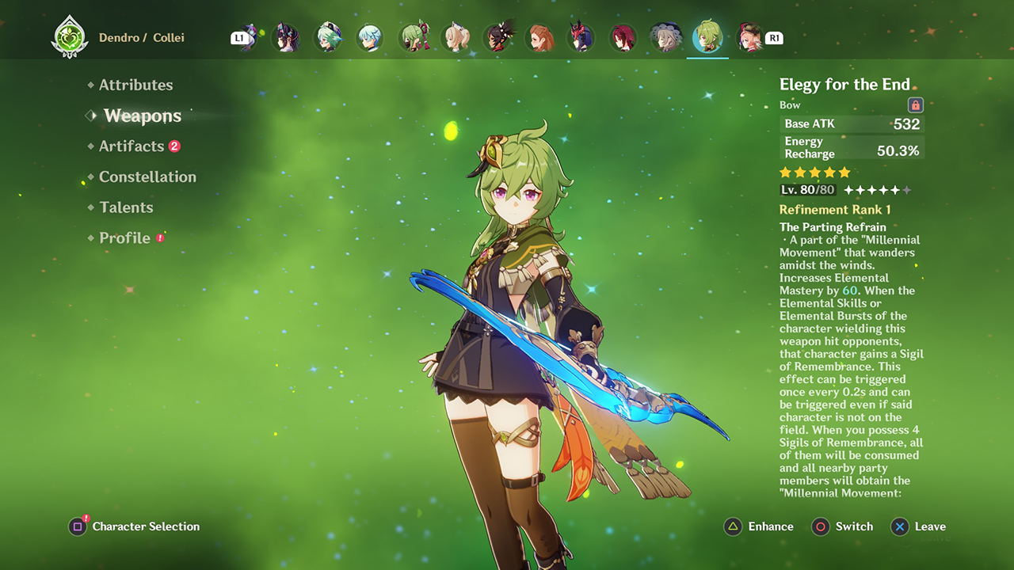Open the Profile section
The height and width of the screenshot is (570, 1014).
click(124, 237)
